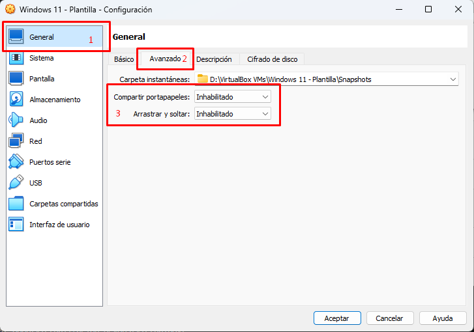474x332 pixels.
Task: Open Red network icon in sidebar
Action: [x=16, y=141]
